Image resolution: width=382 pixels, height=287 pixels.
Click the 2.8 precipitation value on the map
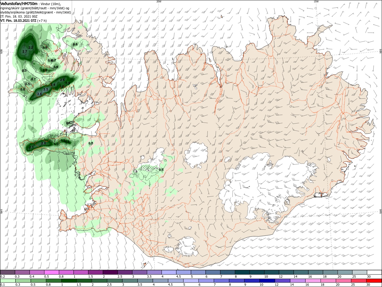click(x=44, y=143)
